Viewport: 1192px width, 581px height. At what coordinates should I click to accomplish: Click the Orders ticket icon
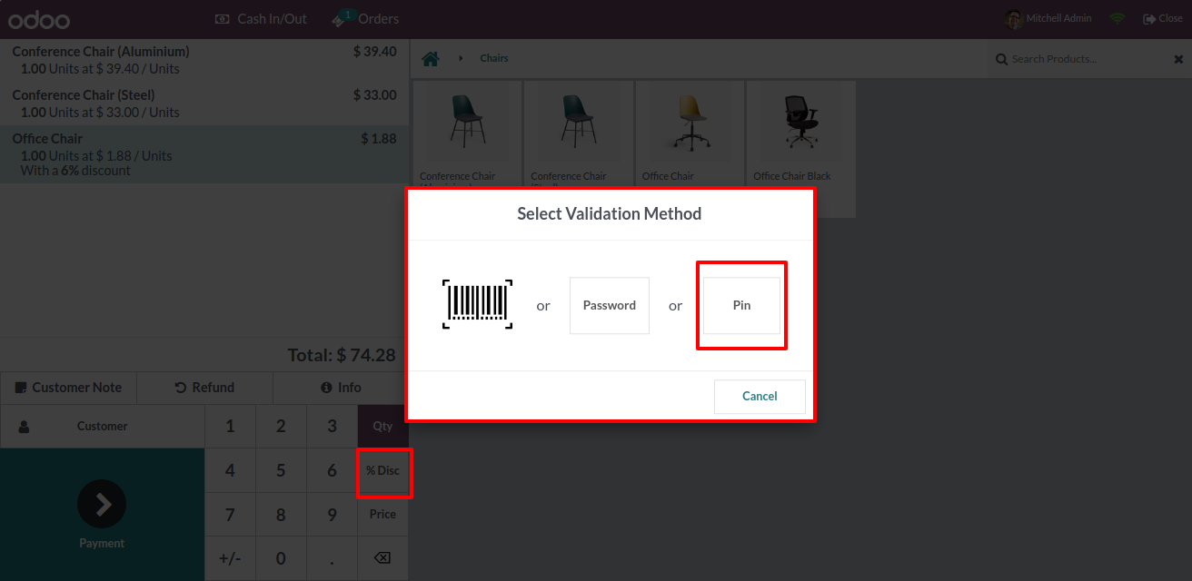343,18
